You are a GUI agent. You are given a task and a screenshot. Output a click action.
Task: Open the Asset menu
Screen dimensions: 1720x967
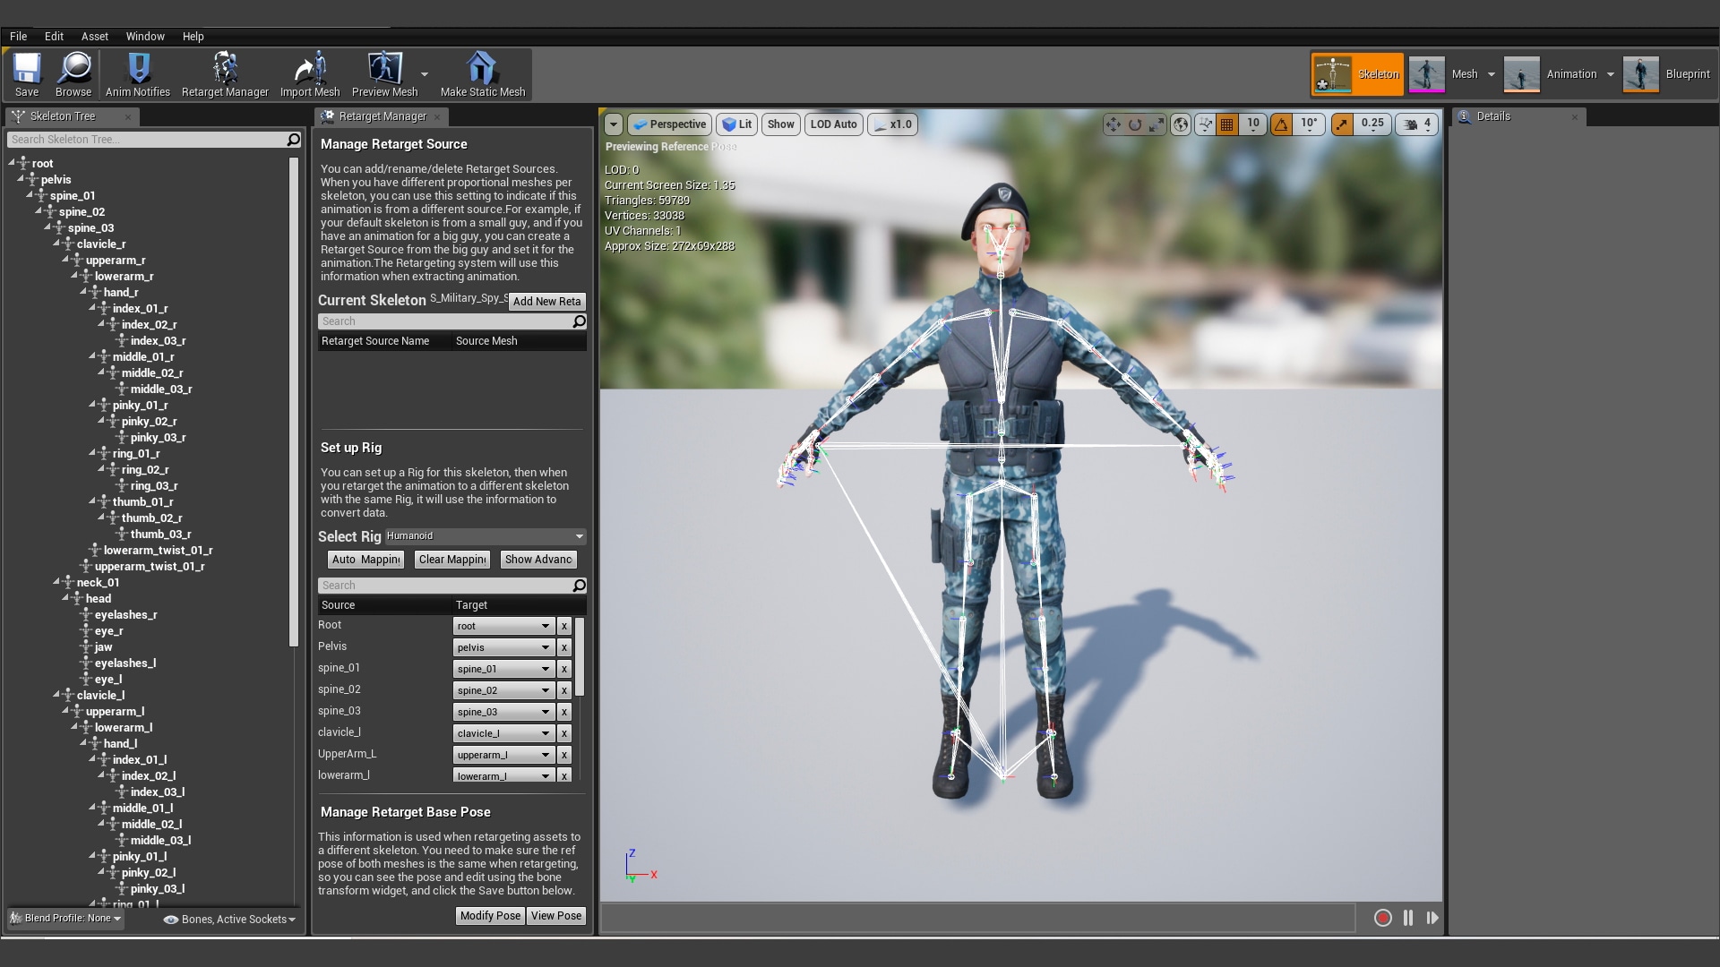pyautogui.click(x=94, y=37)
